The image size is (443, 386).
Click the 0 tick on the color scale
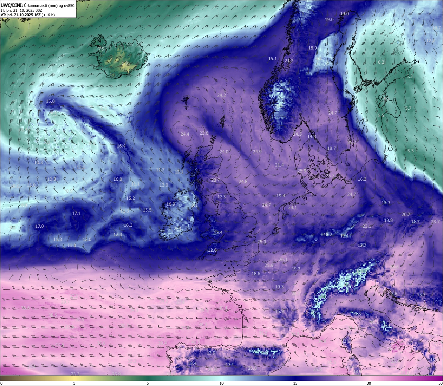1,384
